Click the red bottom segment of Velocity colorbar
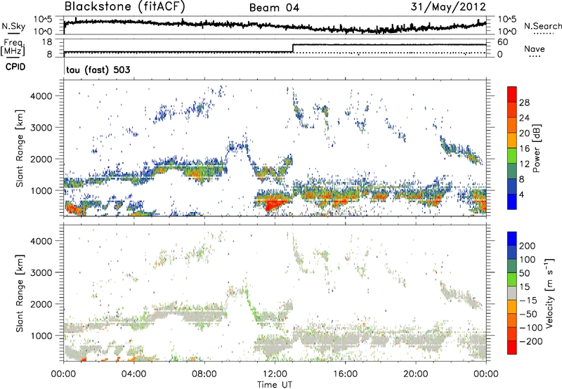Image resolution: width=562 pixels, height=389 pixels. (512, 348)
